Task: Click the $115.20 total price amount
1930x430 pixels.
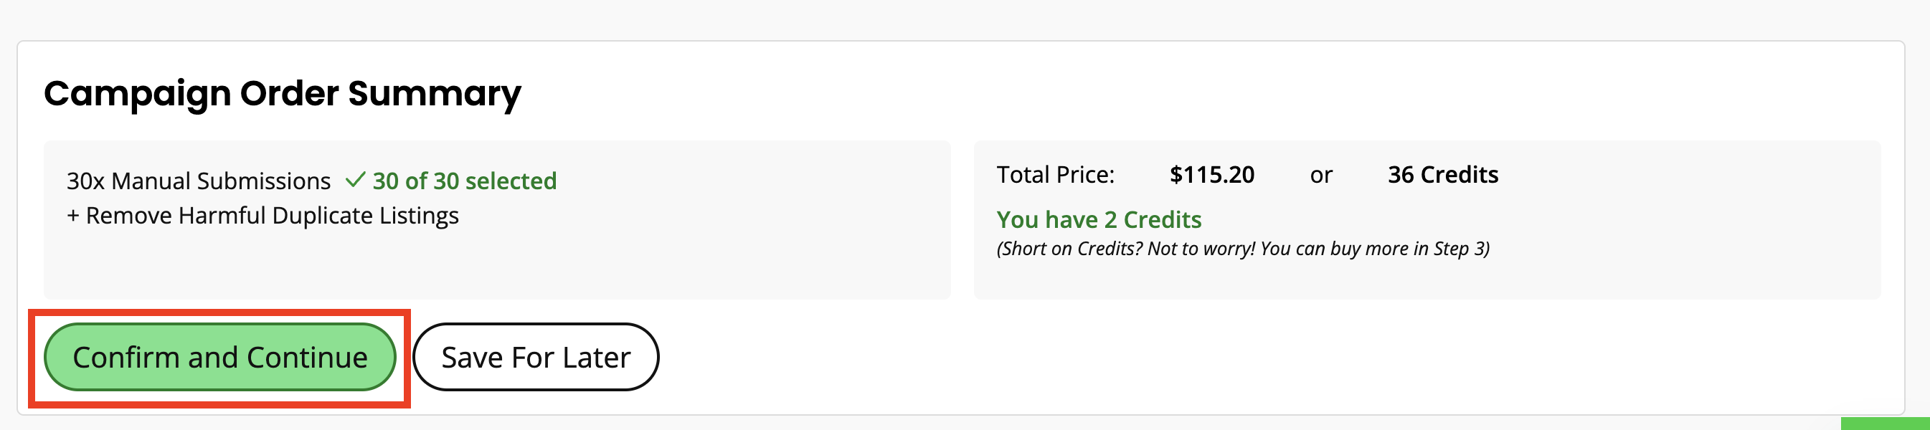Action: (x=1211, y=175)
